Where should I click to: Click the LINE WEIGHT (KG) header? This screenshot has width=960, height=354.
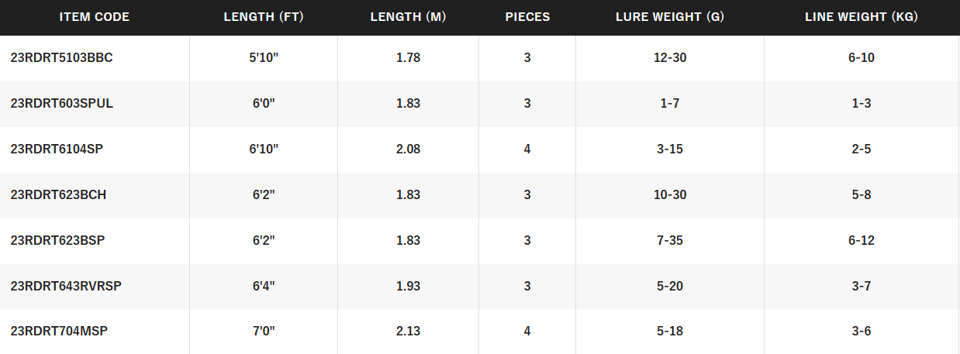click(x=862, y=17)
